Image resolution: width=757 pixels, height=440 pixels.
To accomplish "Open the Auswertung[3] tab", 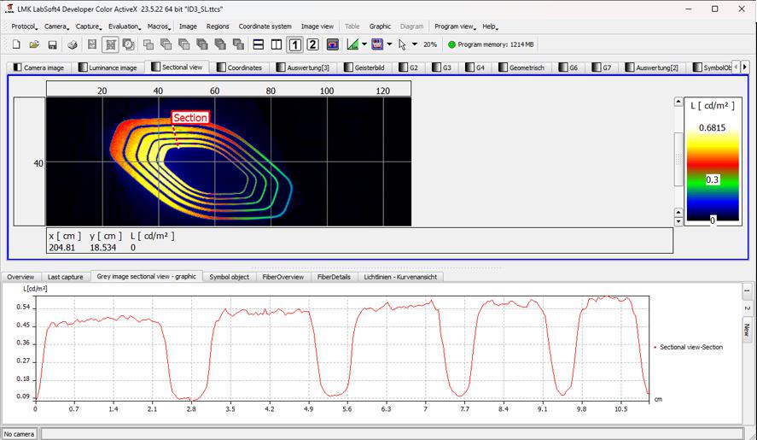I will (303, 67).
